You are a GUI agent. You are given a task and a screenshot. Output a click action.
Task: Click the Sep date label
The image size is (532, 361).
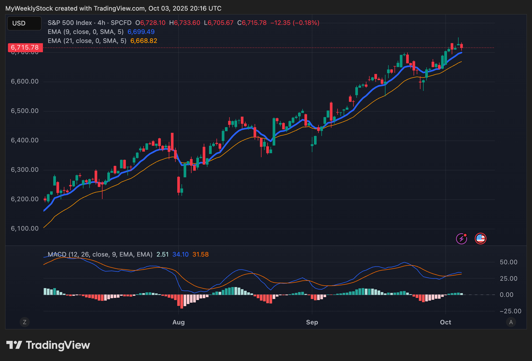pyautogui.click(x=312, y=322)
